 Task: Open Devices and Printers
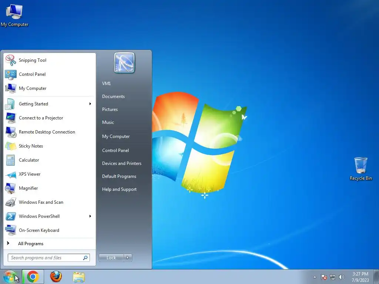point(121,163)
